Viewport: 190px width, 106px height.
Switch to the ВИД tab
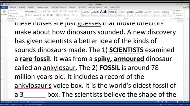[106, 7]
